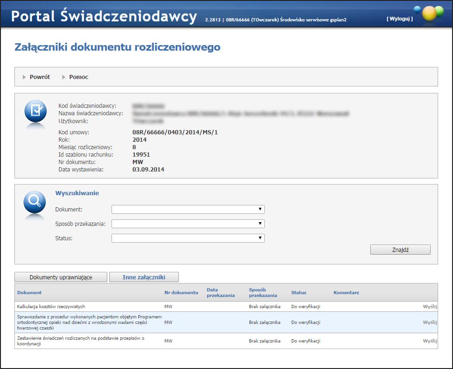Click contract code 08R/66666/0403/2014/MS/1
Image resolution: width=453 pixels, height=369 pixels.
(x=175, y=132)
